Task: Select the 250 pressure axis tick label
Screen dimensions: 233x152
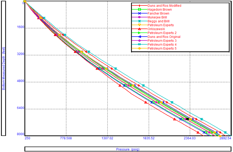Action: point(27,138)
